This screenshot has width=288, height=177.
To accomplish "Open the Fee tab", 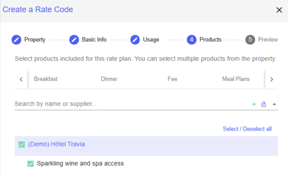I will tap(172, 79).
